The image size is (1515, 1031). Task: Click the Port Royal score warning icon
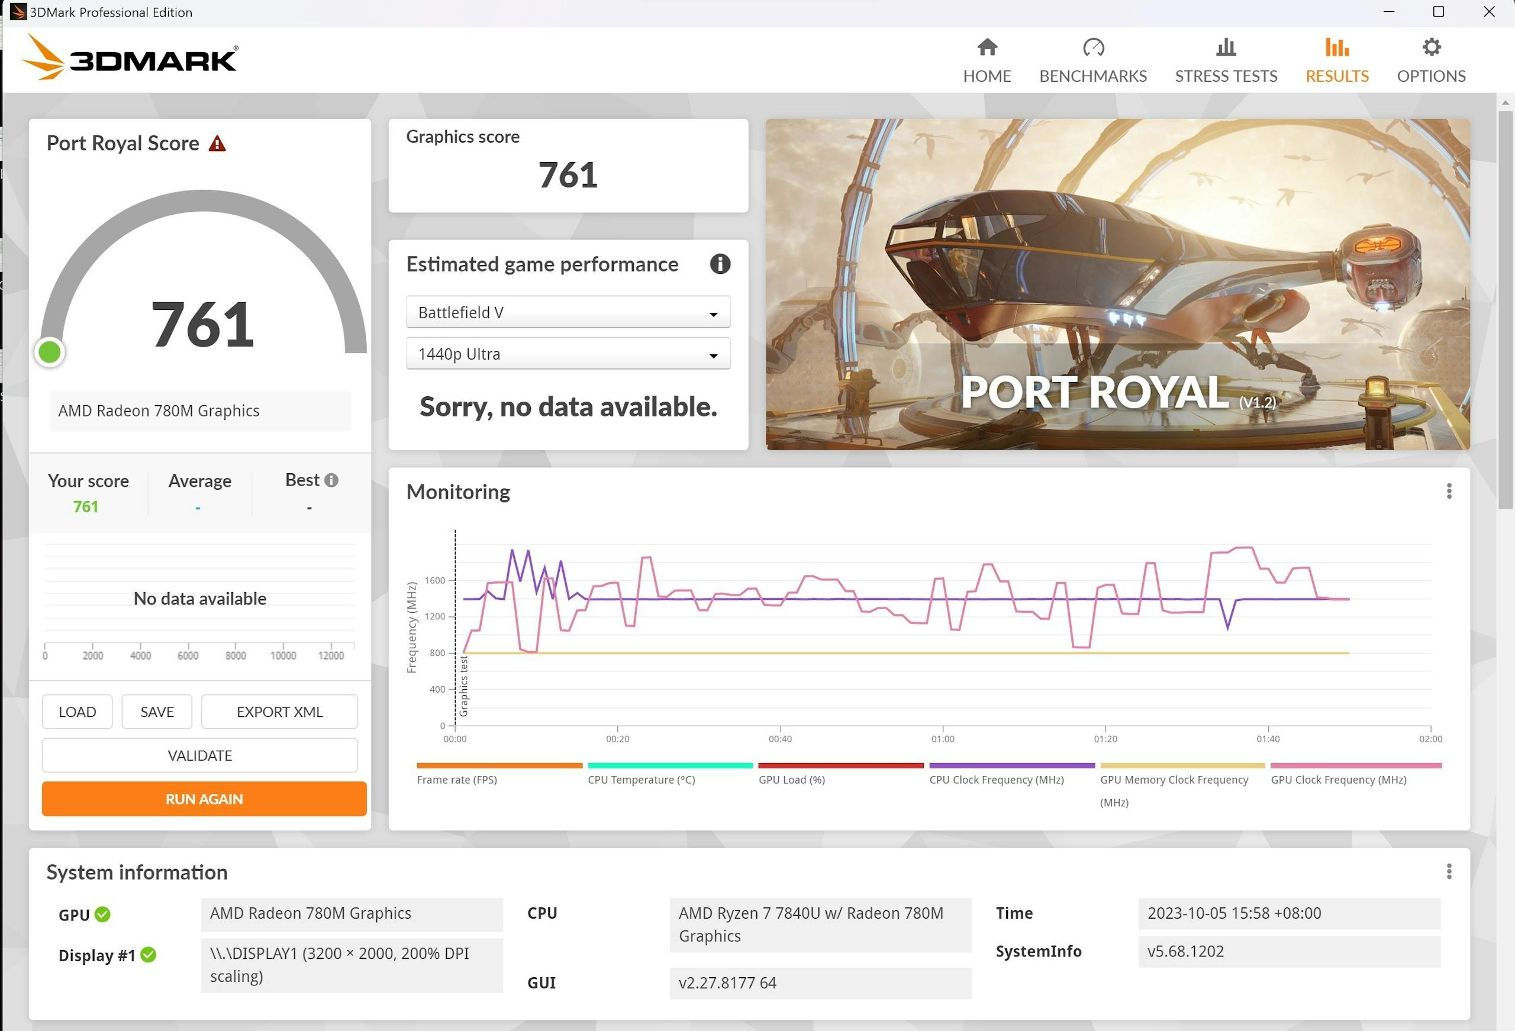click(x=217, y=144)
